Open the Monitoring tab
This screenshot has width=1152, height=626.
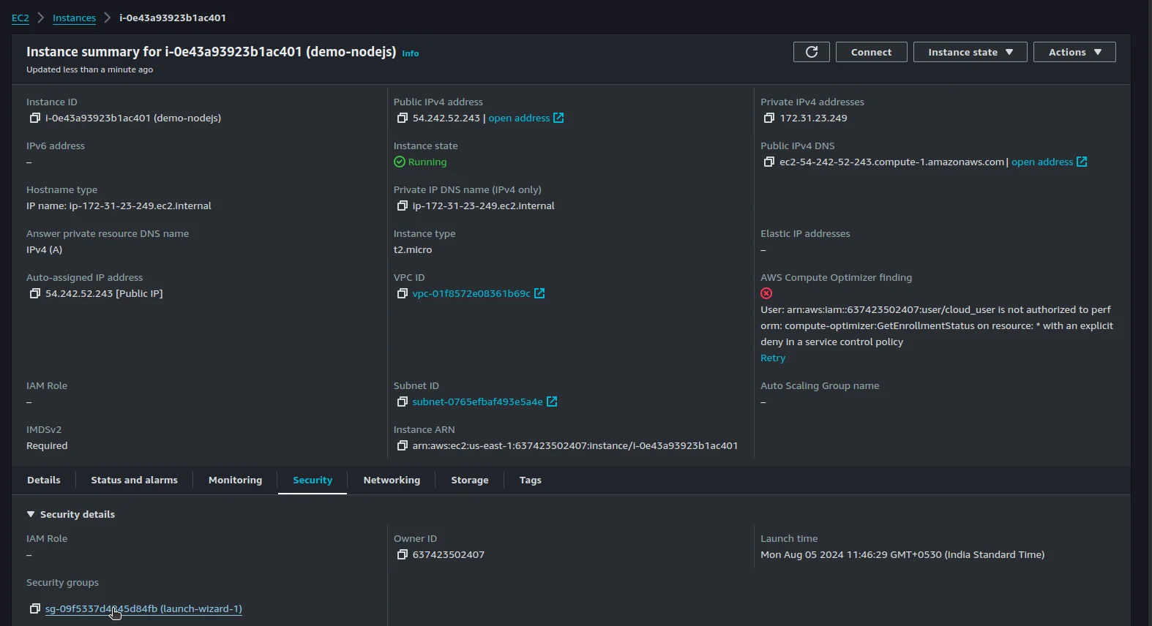235,480
